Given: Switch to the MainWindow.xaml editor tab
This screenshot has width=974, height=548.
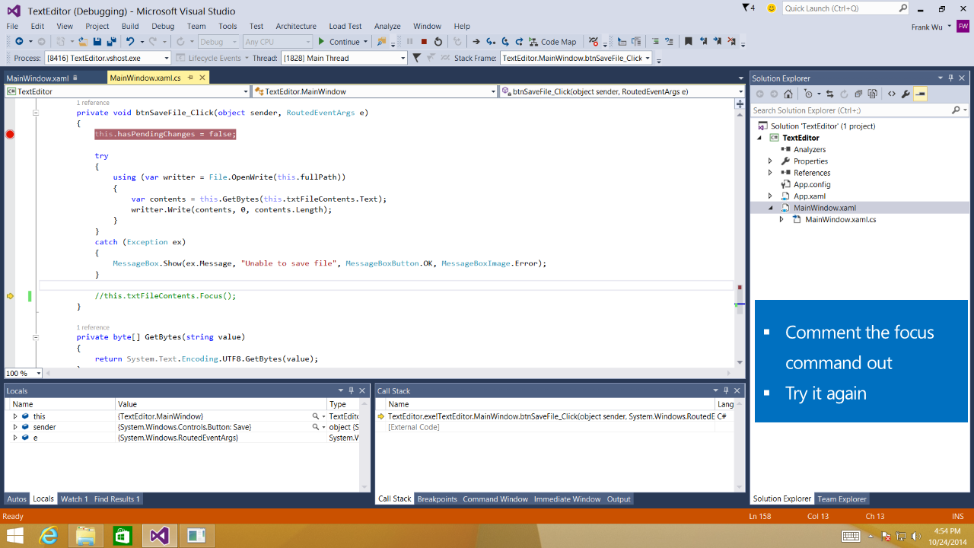Looking at the screenshot, I should pos(37,78).
